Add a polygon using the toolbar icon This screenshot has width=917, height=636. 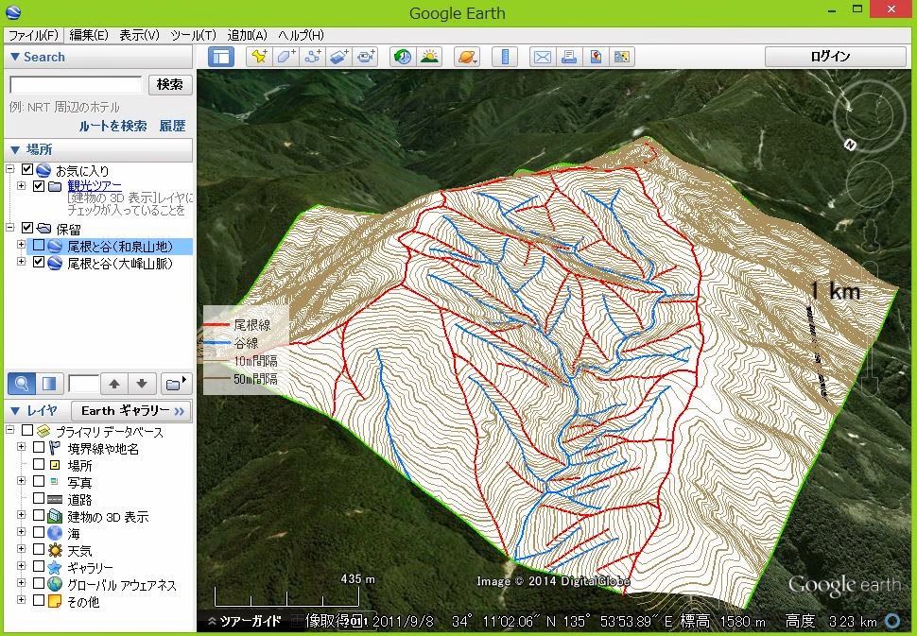click(286, 57)
